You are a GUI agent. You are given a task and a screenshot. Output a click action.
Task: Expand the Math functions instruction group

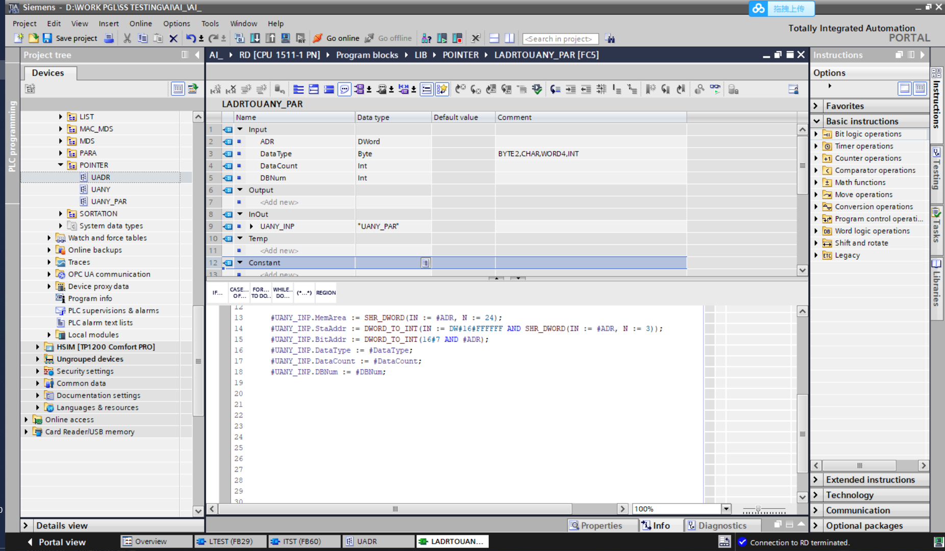coord(816,183)
